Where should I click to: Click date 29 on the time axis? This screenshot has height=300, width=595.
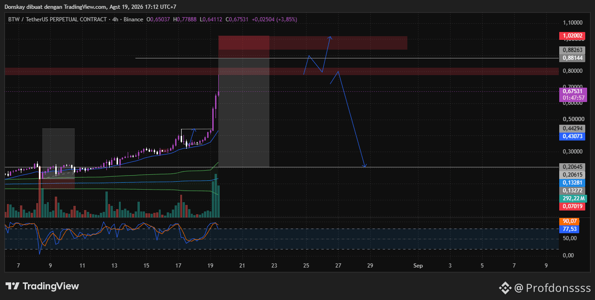[370, 266]
